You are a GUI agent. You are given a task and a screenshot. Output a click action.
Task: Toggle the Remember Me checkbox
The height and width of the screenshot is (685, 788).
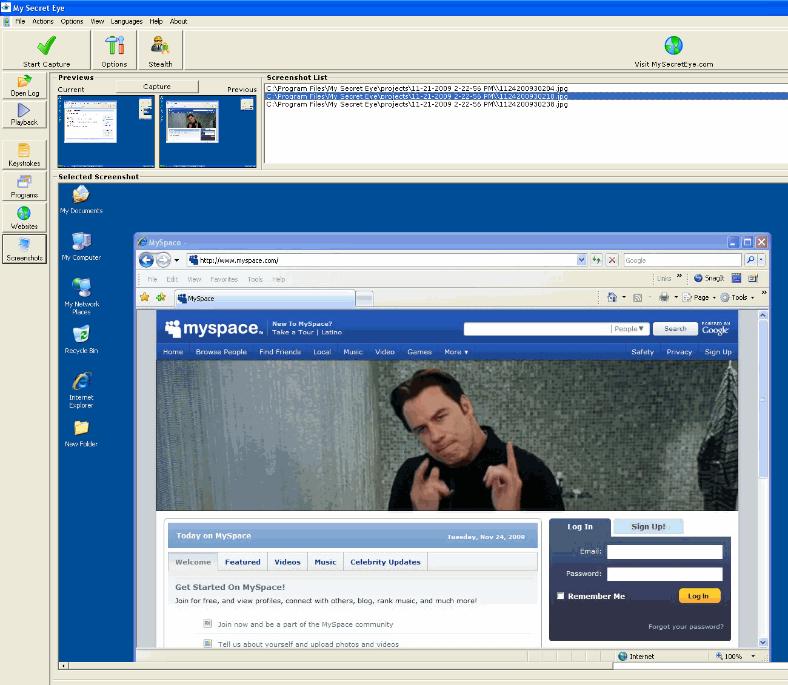561,596
